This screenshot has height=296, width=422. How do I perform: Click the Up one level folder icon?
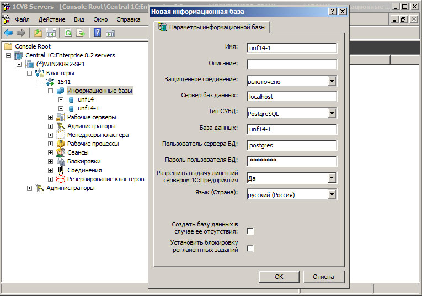click(x=38, y=33)
